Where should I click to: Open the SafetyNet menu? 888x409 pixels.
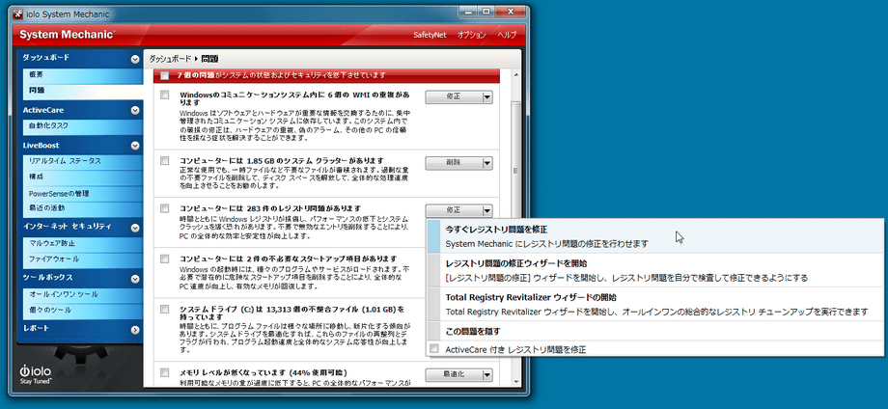(430, 35)
